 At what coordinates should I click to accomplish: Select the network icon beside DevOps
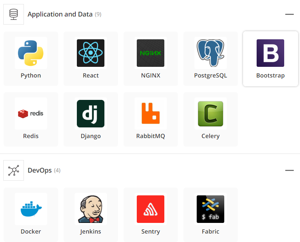(x=13, y=170)
